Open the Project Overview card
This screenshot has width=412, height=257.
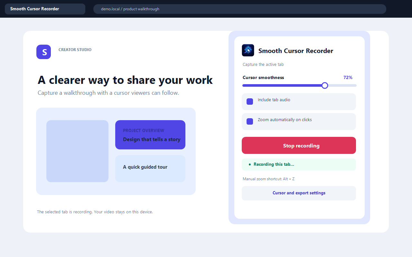click(x=150, y=135)
